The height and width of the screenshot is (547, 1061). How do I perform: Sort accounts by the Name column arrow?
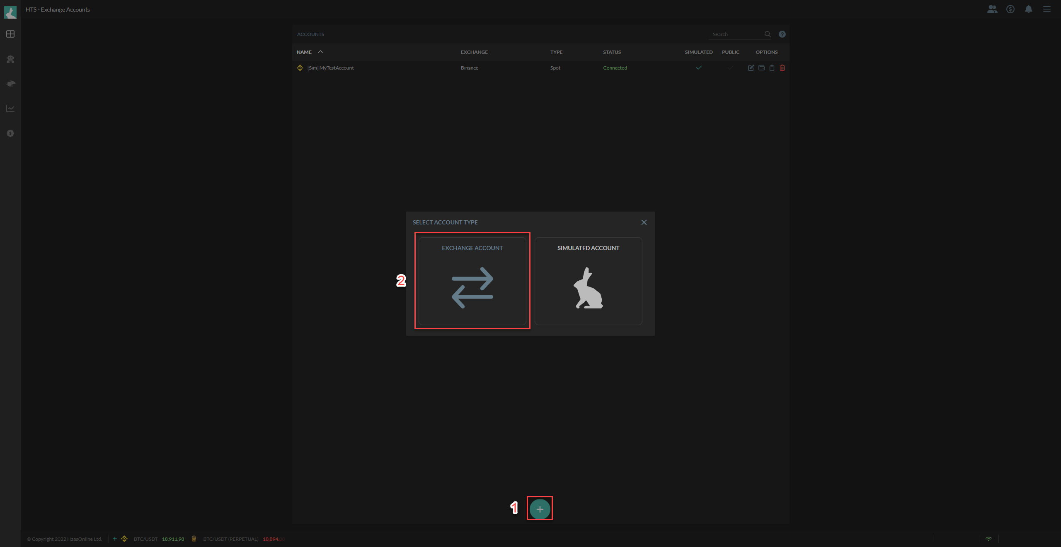click(x=320, y=52)
